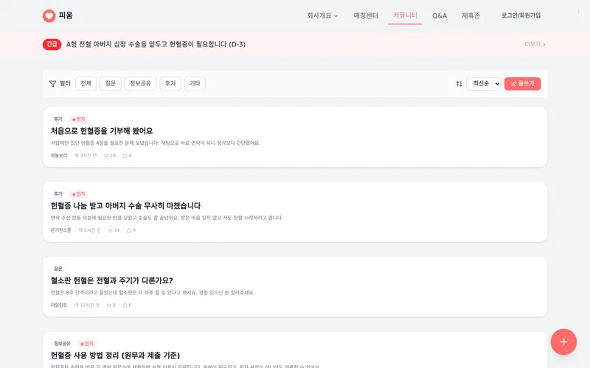The width and height of the screenshot is (590, 368).
Task: Click the 필터 label text
Action: click(x=65, y=83)
